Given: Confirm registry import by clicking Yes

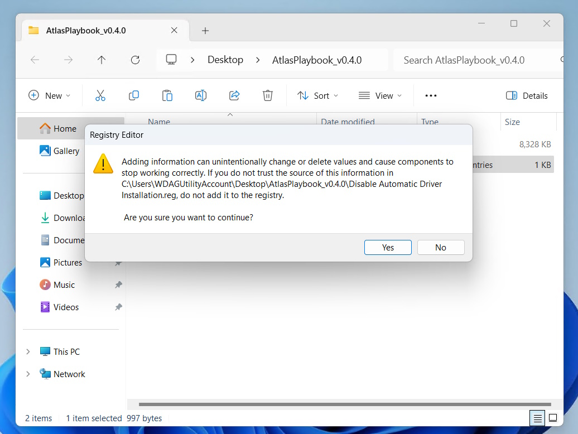Looking at the screenshot, I should (388, 248).
